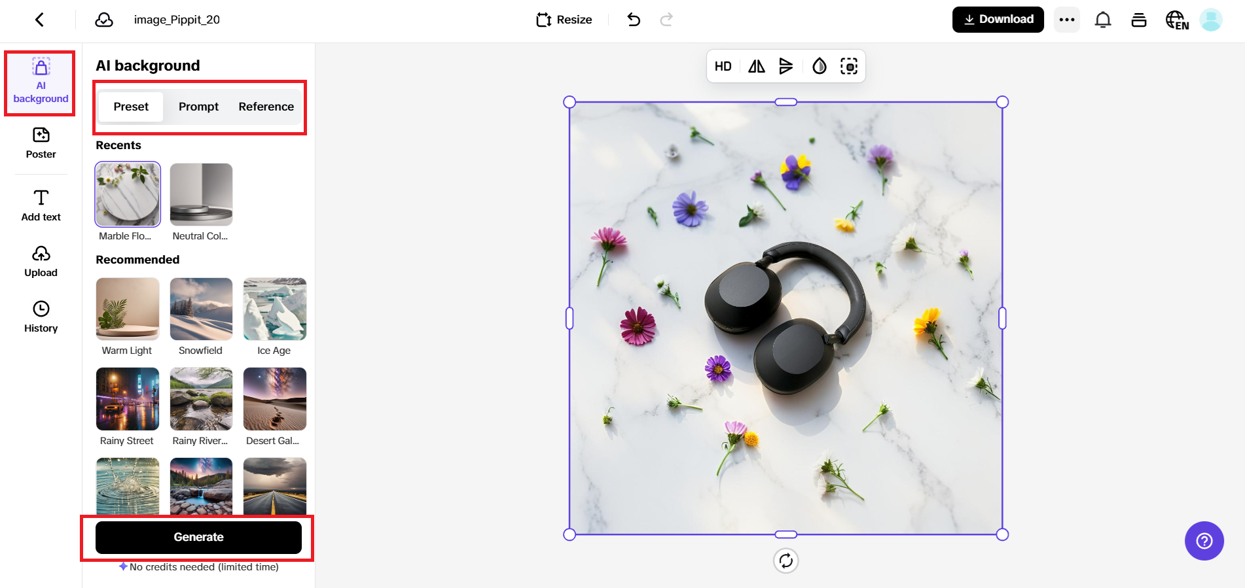Viewport: 1245px width, 588px height.
Task: Choose the Rainy River preset
Action: [x=201, y=399]
